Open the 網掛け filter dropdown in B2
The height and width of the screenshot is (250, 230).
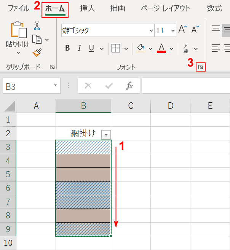coord(106,135)
